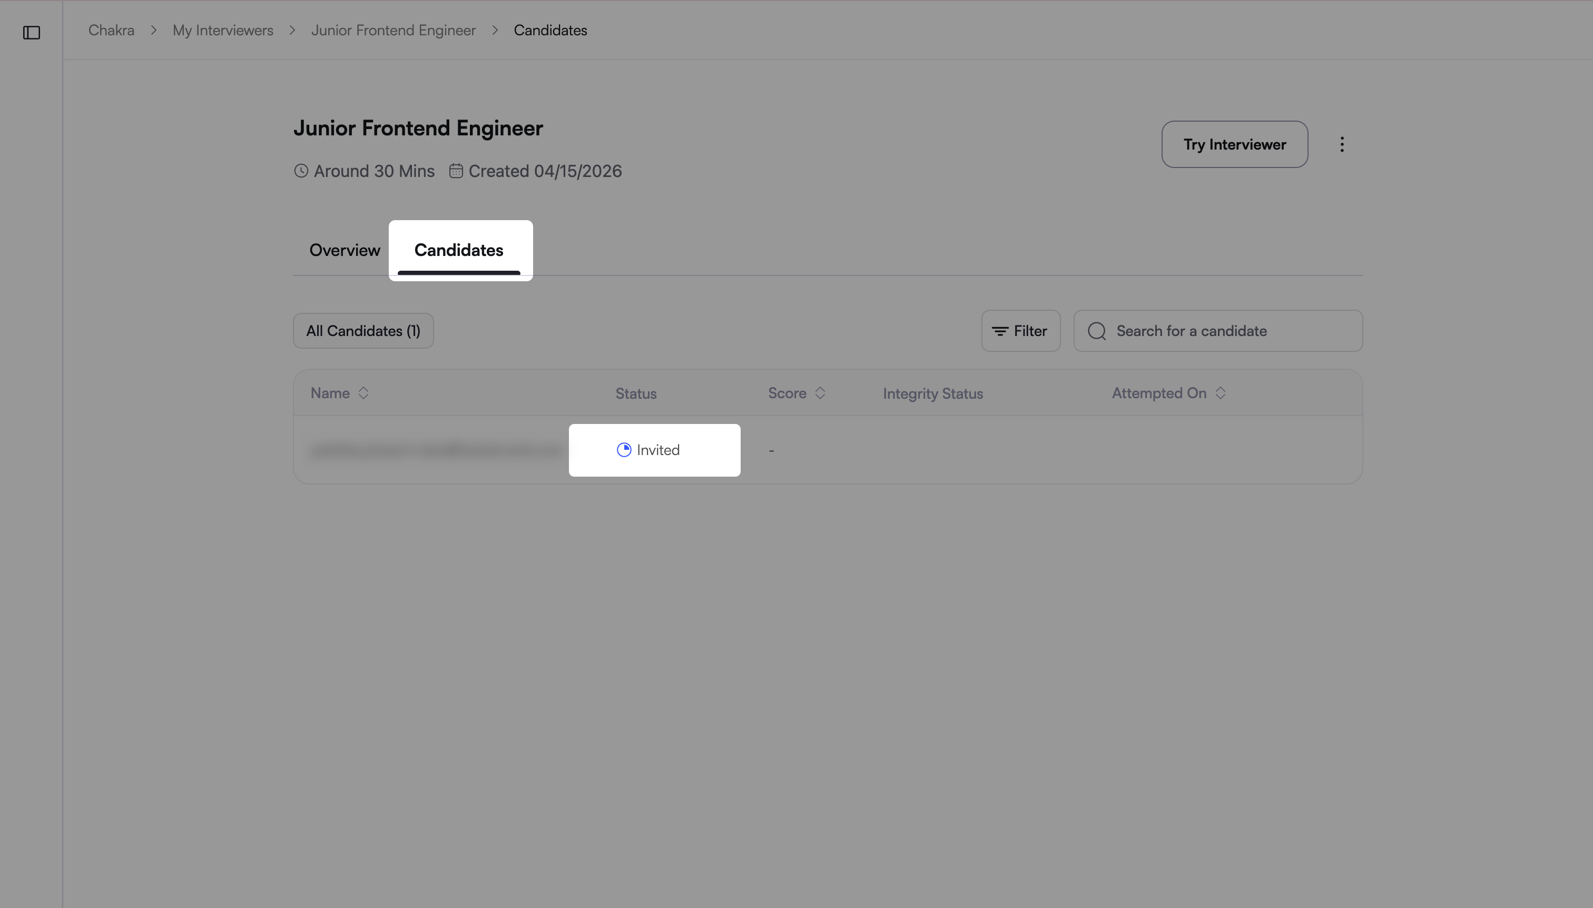Navigate to My Interviewers breadcrumb
Image resolution: width=1593 pixels, height=908 pixels.
223,31
